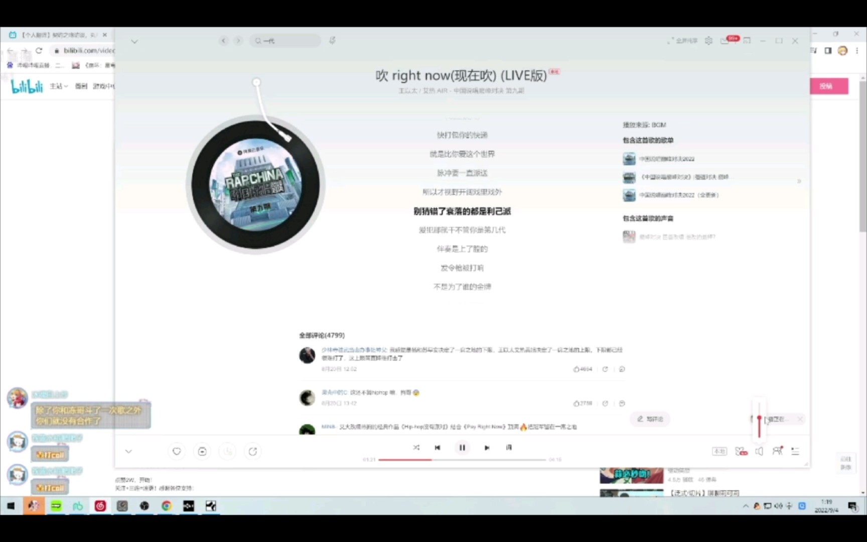Open the podcast containing this song
The width and height of the screenshot is (867, 542).
click(669, 236)
